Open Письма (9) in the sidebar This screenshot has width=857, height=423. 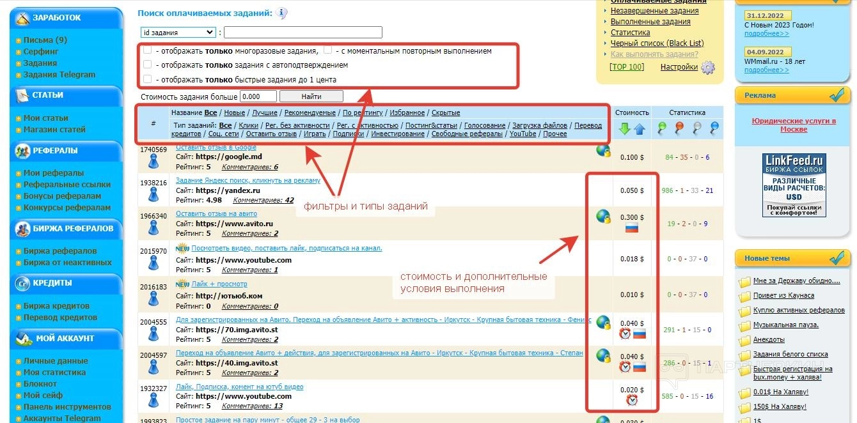click(x=45, y=40)
